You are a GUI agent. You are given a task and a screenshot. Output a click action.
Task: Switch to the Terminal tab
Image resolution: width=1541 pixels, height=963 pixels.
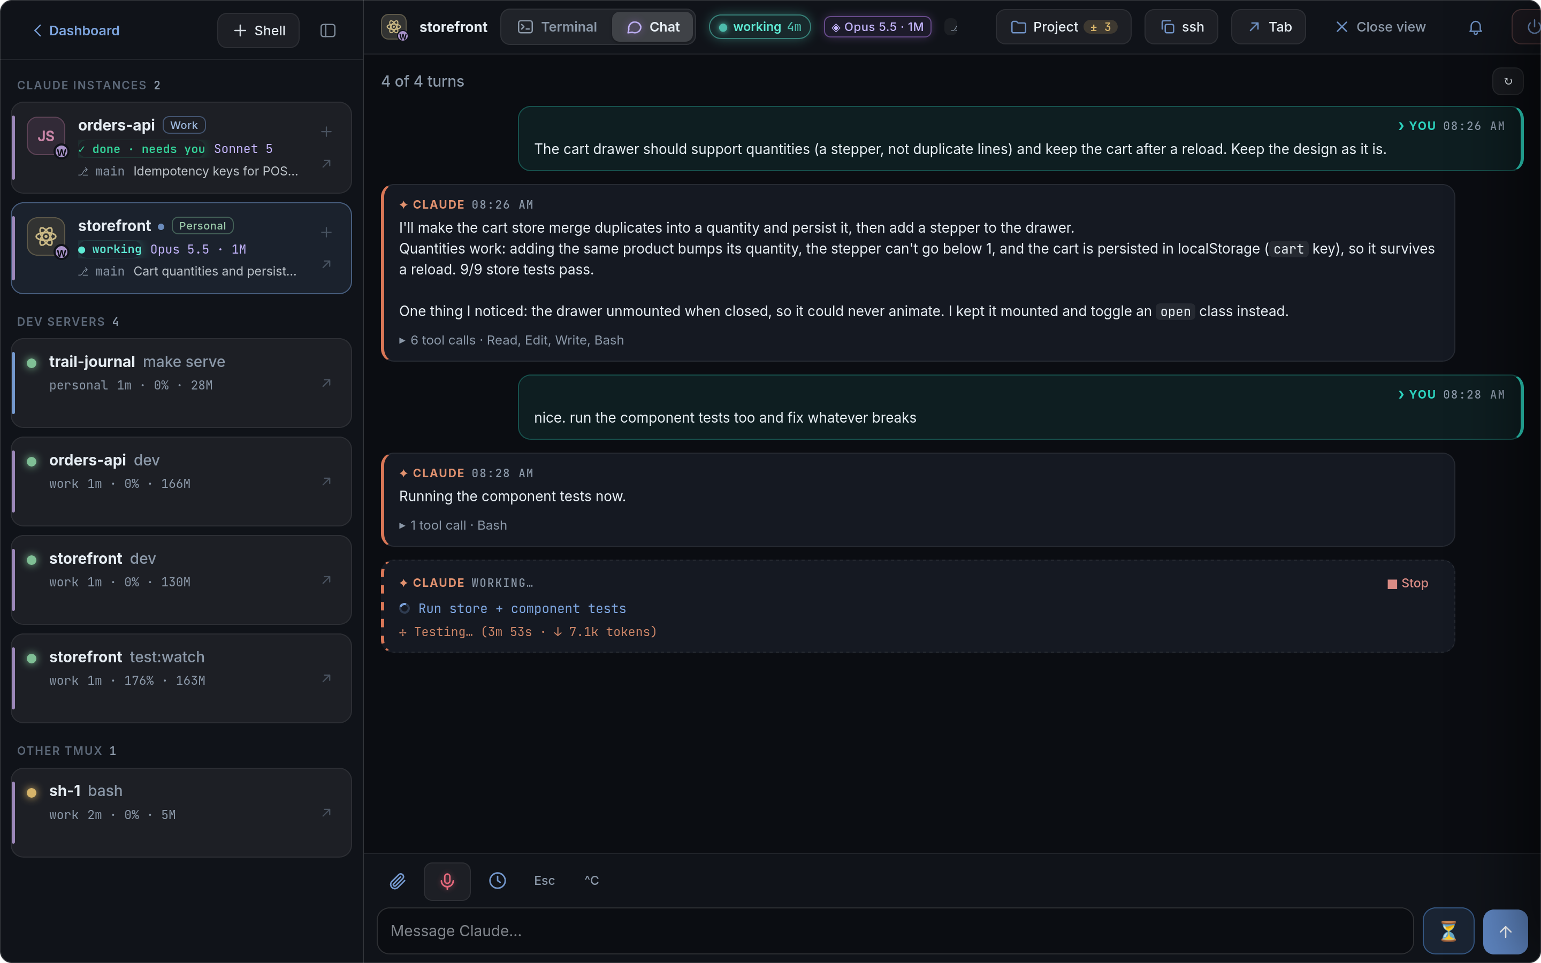557,27
